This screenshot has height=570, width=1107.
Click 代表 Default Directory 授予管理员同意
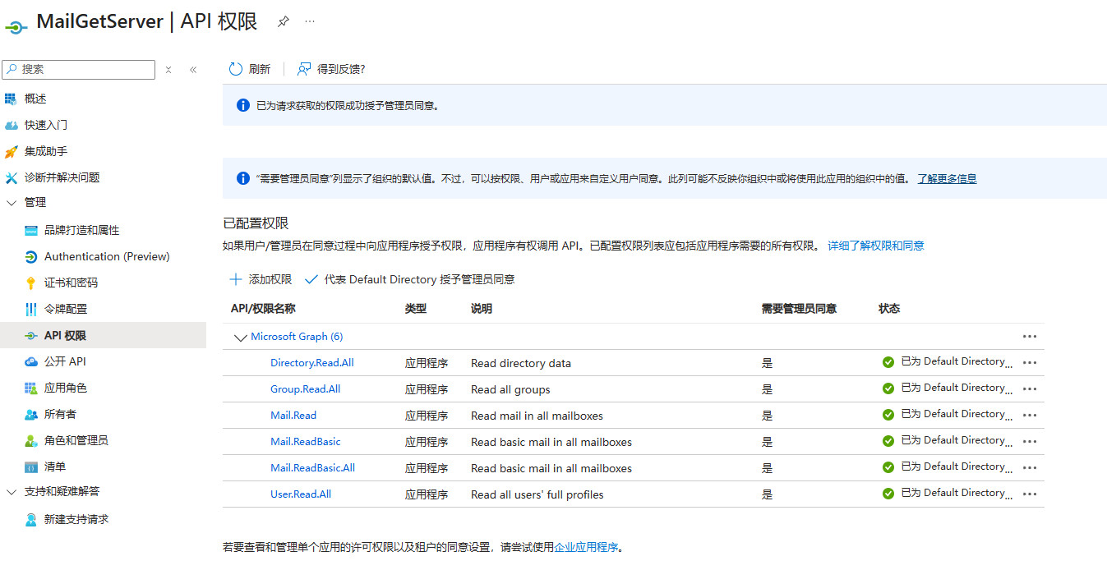[x=409, y=279]
